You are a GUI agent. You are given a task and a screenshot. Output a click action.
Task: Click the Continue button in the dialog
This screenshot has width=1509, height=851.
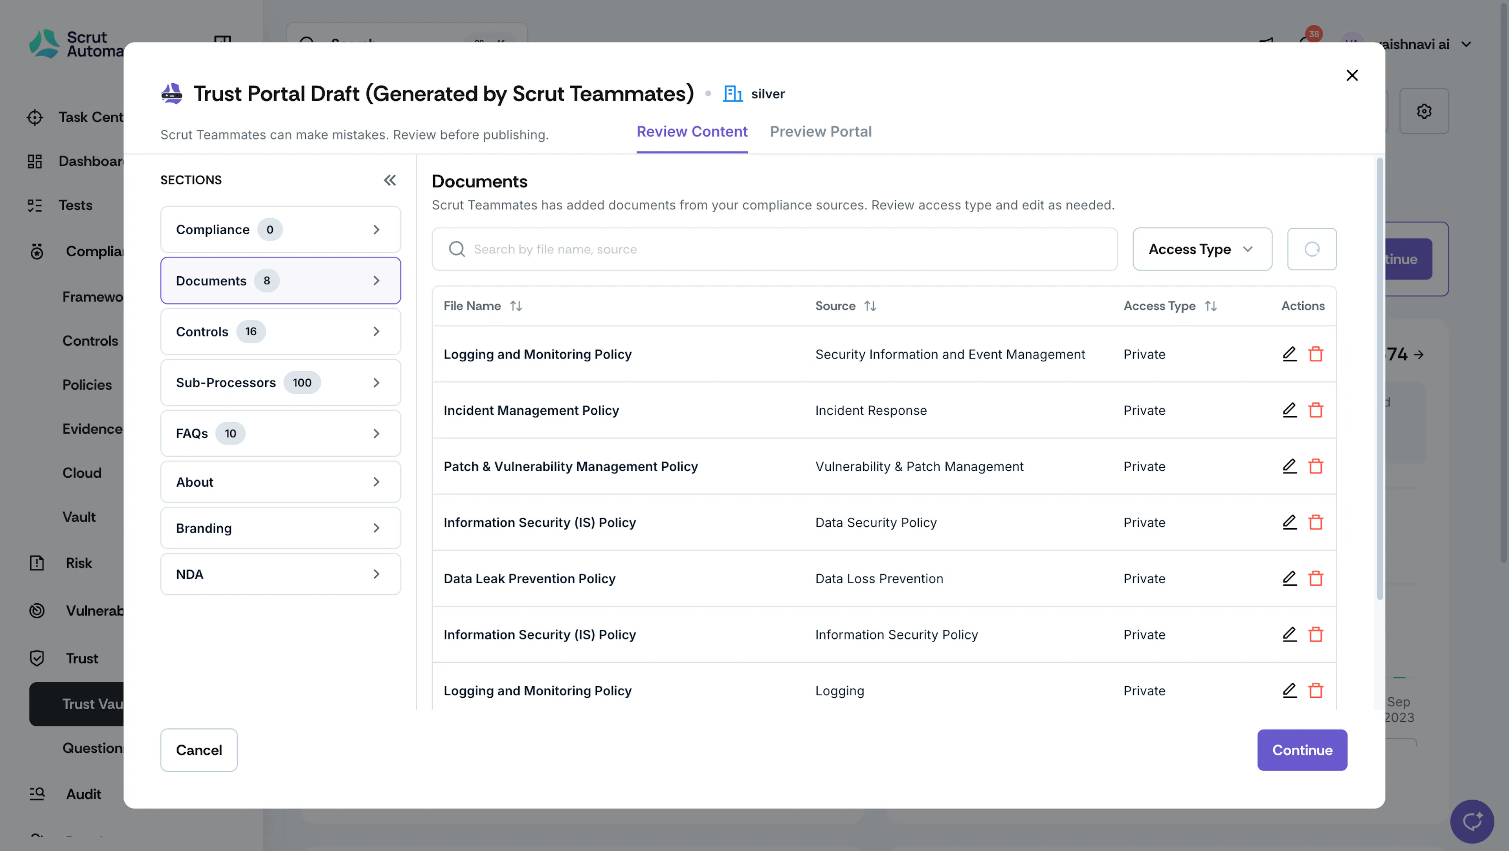tap(1302, 750)
